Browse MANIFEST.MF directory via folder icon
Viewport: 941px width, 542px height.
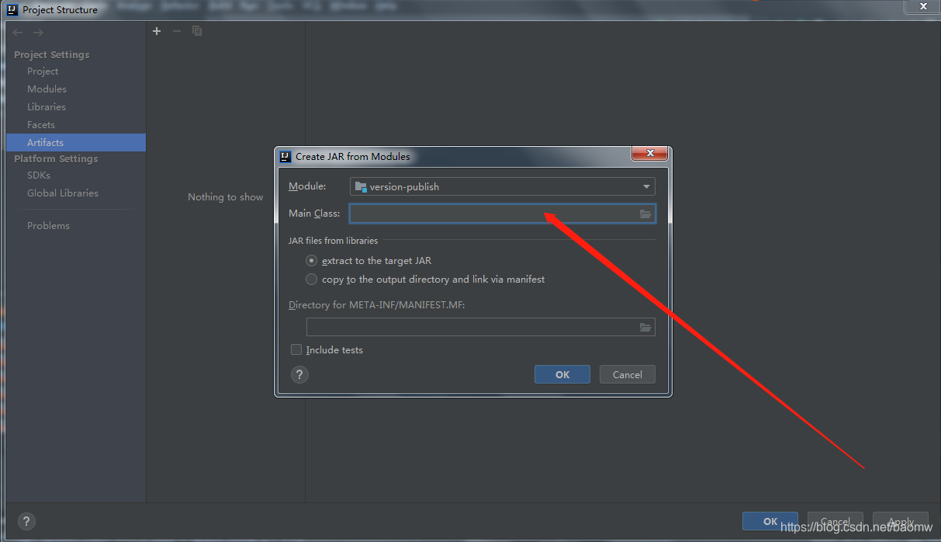645,327
